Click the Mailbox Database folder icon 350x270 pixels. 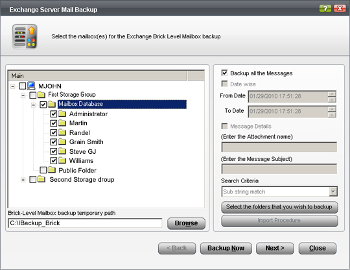[52, 104]
